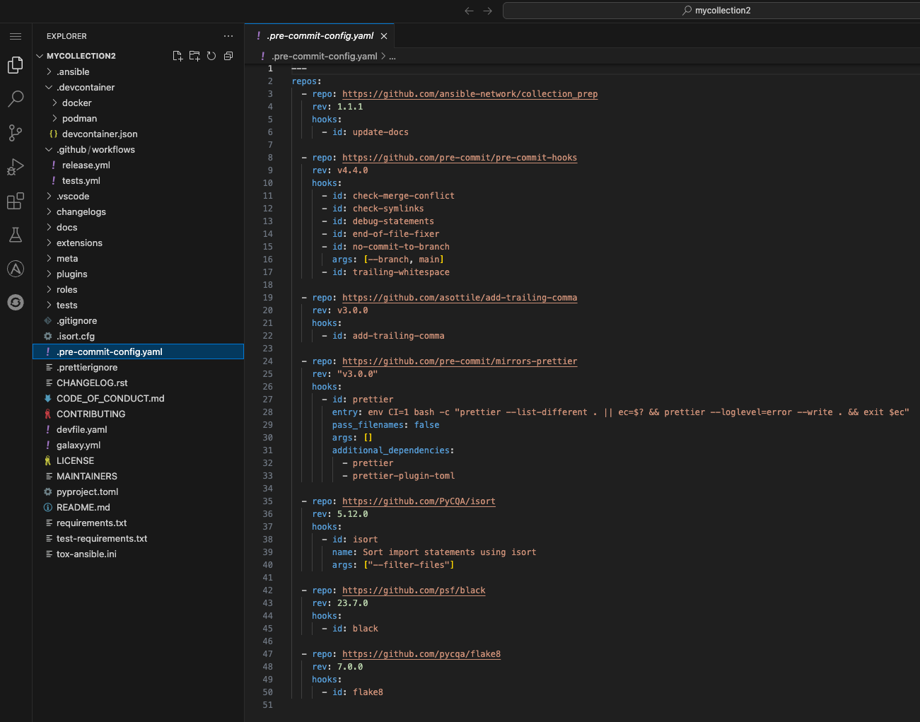Select the Explorer icon in the activity bar
Viewport: 920px width, 722px height.
pos(15,64)
